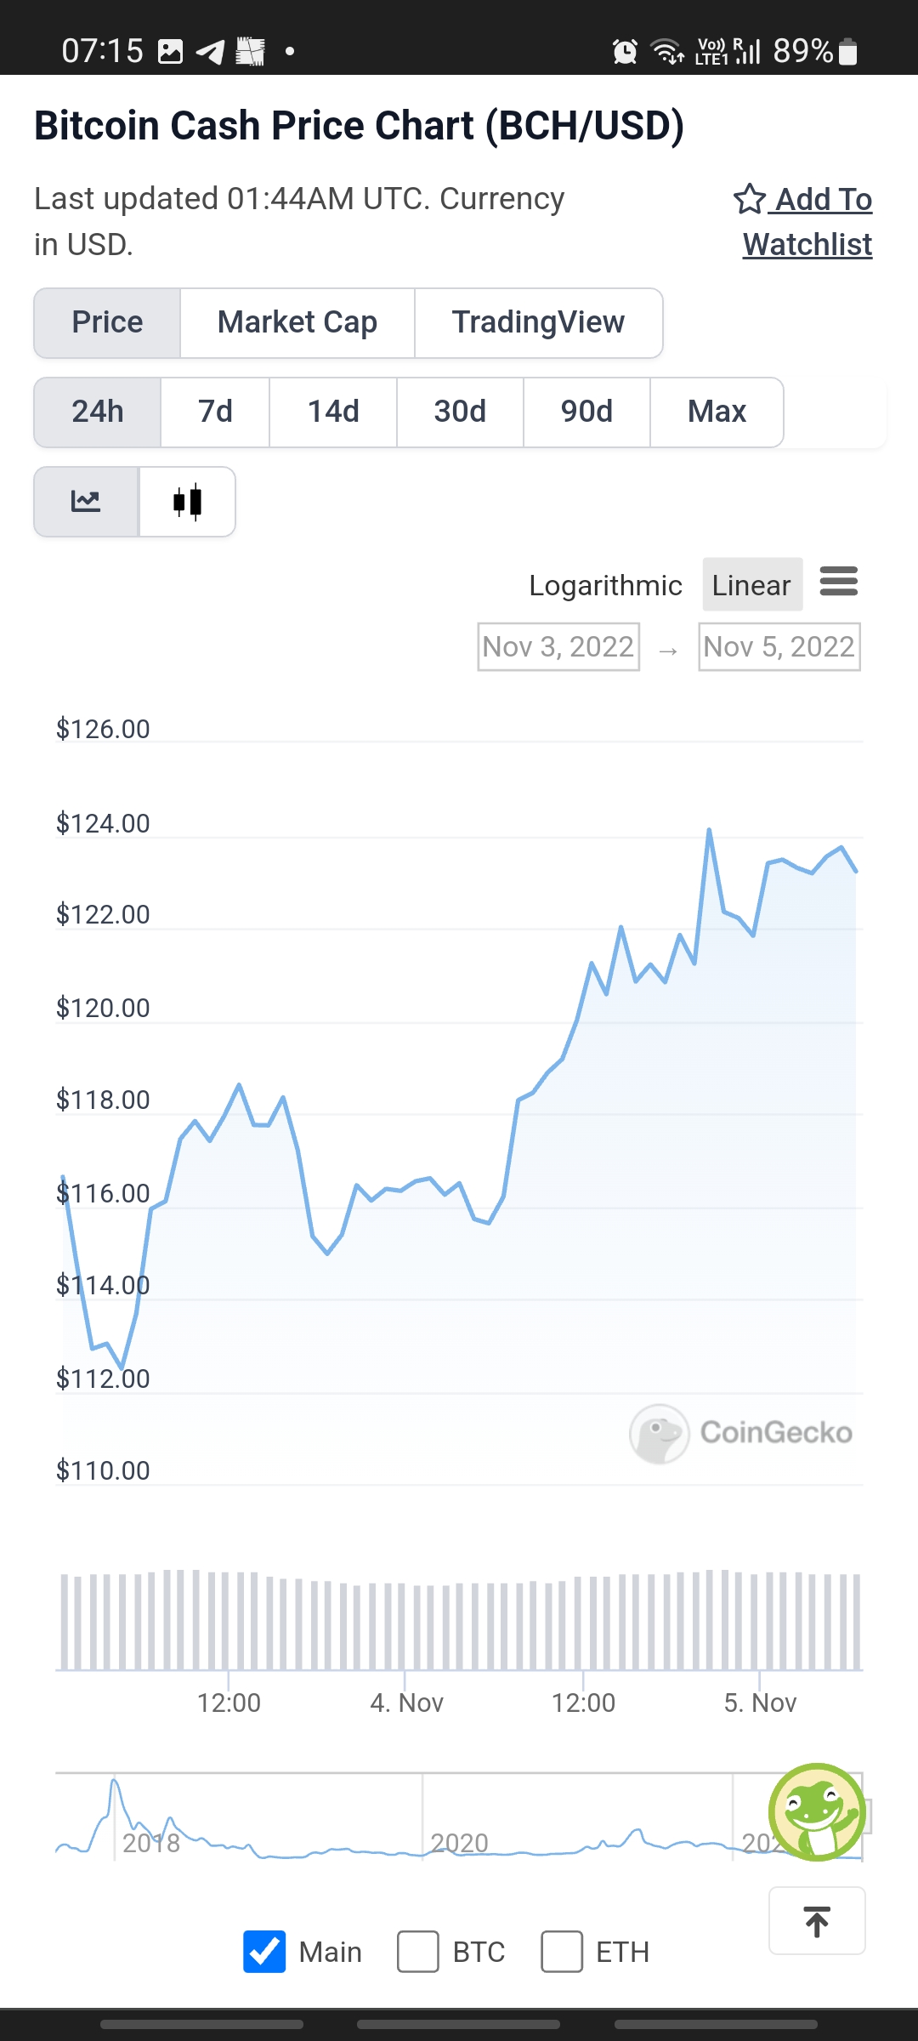Image resolution: width=918 pixels, height=2041 pixels.
Task: Tap the alarm clock status bar icon
Action: [625, 51]
